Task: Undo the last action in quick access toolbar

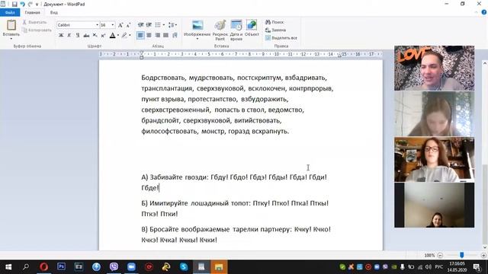Action: [22, 5]
